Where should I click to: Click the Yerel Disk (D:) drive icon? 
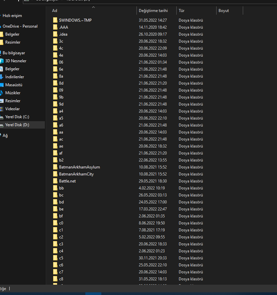[2, 125]
